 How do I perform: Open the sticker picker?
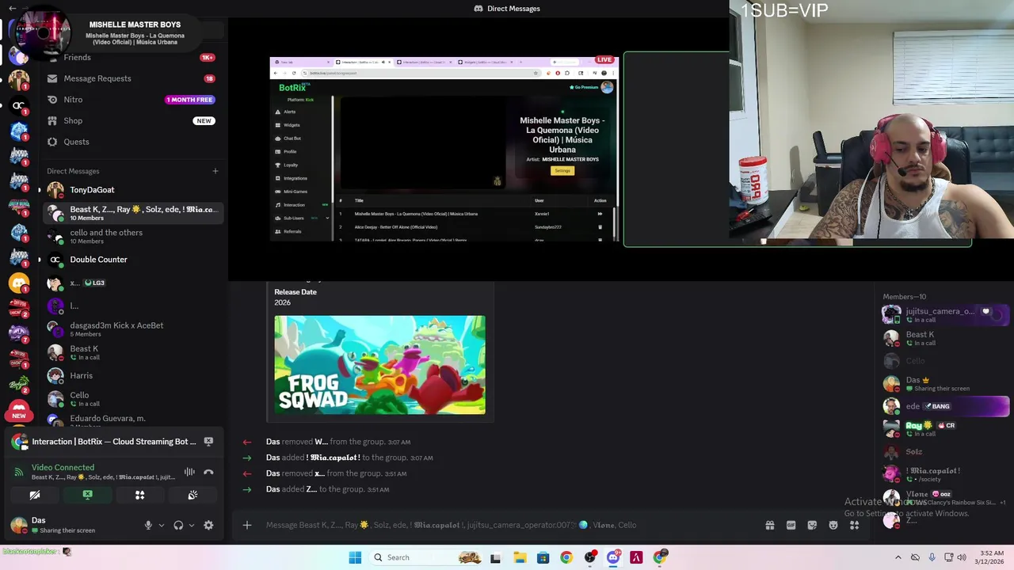coord(812,525)
